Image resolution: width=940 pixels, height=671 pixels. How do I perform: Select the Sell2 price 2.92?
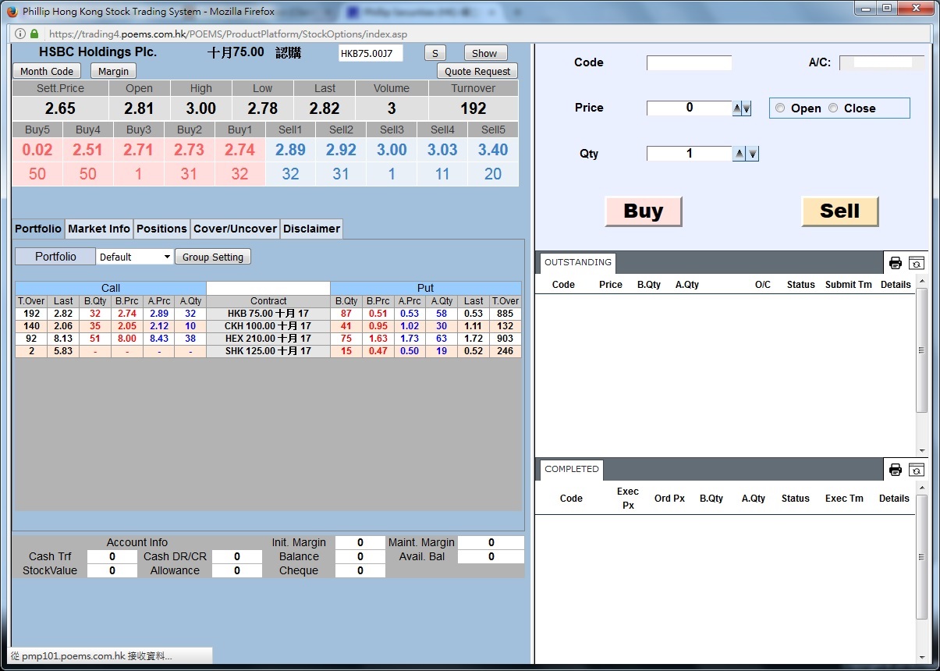pos(341,150)
